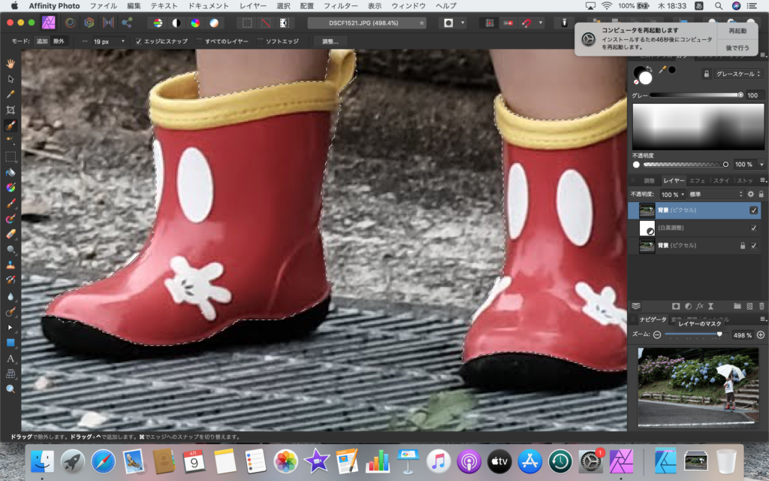Select the Zoom magnifier tool

11,389
